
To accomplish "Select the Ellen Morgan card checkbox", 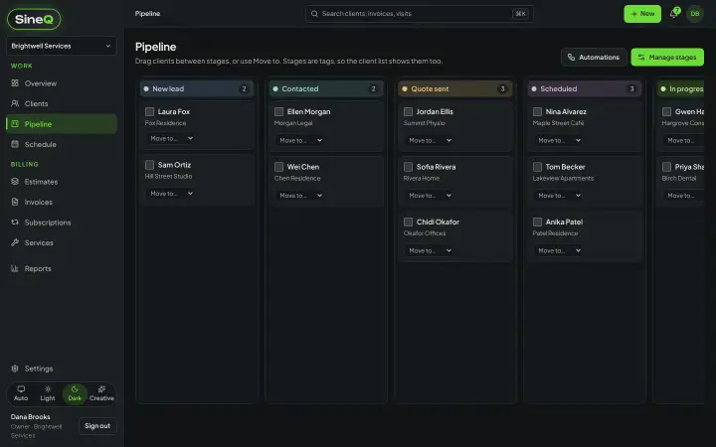I will pos(278,111).
